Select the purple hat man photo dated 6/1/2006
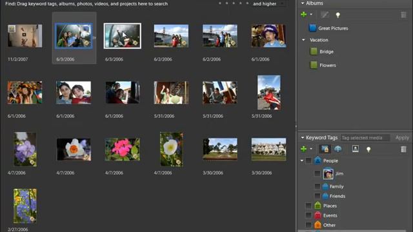Viewport: 413px width, 232px height. coord(268,36)
